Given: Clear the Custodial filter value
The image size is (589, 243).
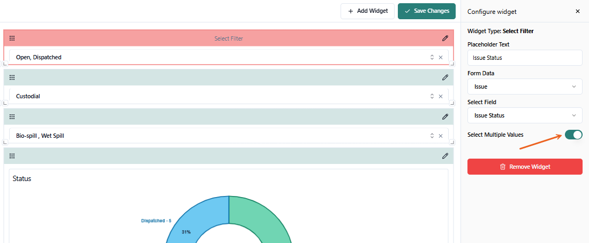Looking at the screenshot, I should 441,96.
